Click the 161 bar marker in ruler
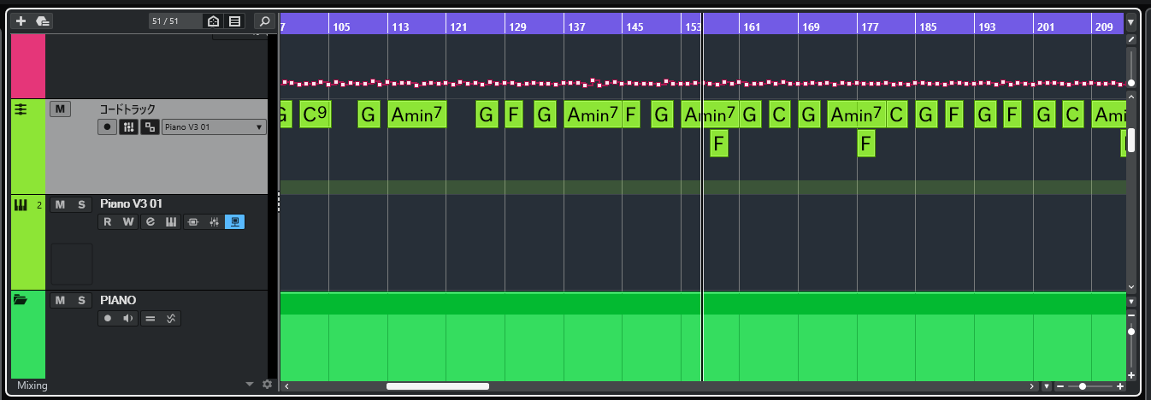Image resolution: width=1151 pixels, height=400 pixels. point(752,26)
